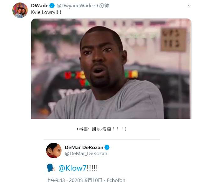
Task: Open the 6分钟 tweet timestamp
Action: click(103, 6)
